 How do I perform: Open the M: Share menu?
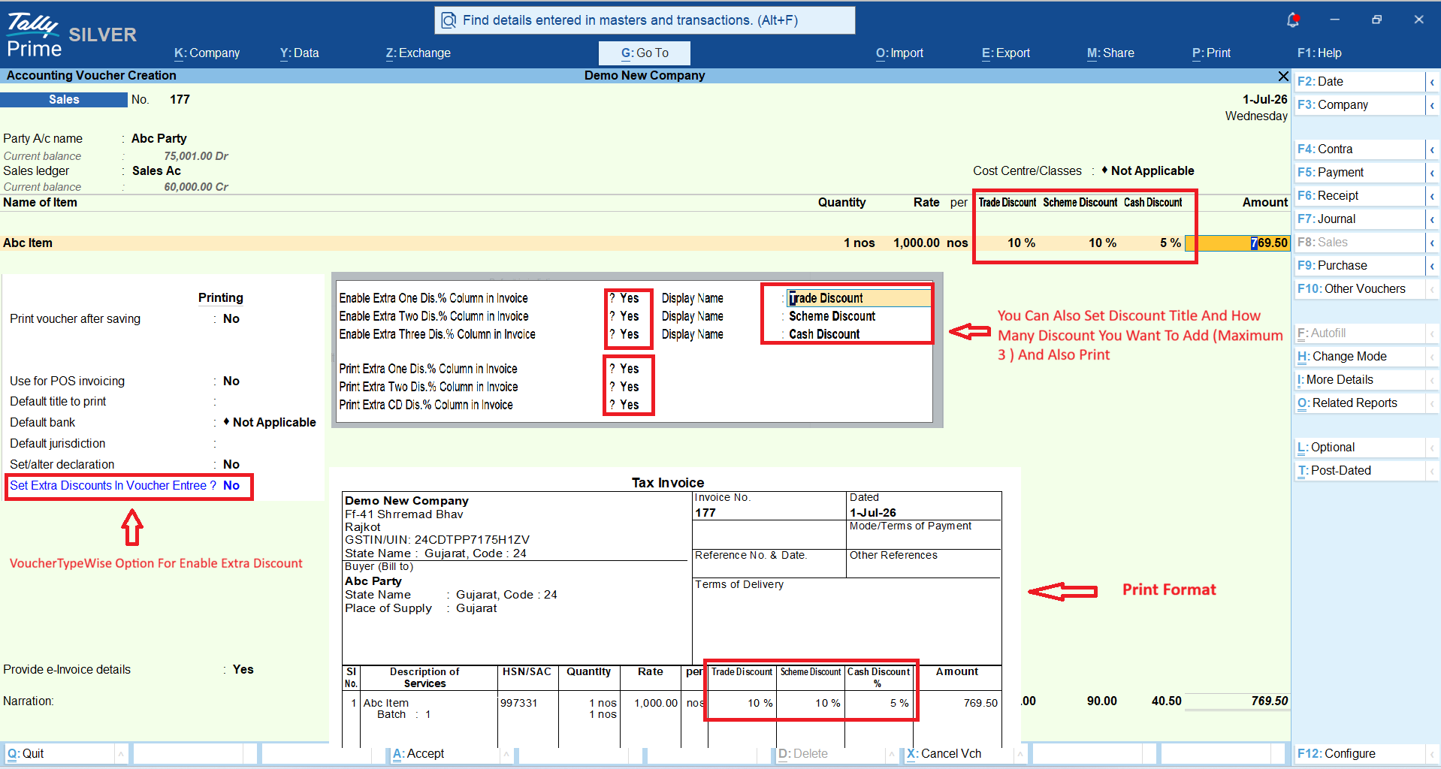click(x=1110, y=53)
